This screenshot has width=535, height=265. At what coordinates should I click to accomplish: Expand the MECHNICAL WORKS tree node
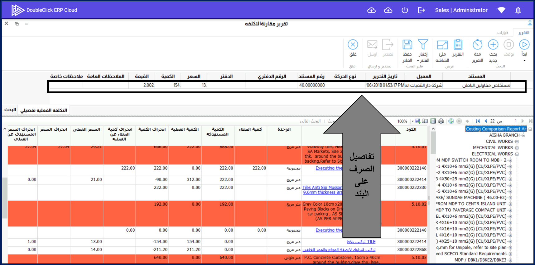click(x=517, y=148)
